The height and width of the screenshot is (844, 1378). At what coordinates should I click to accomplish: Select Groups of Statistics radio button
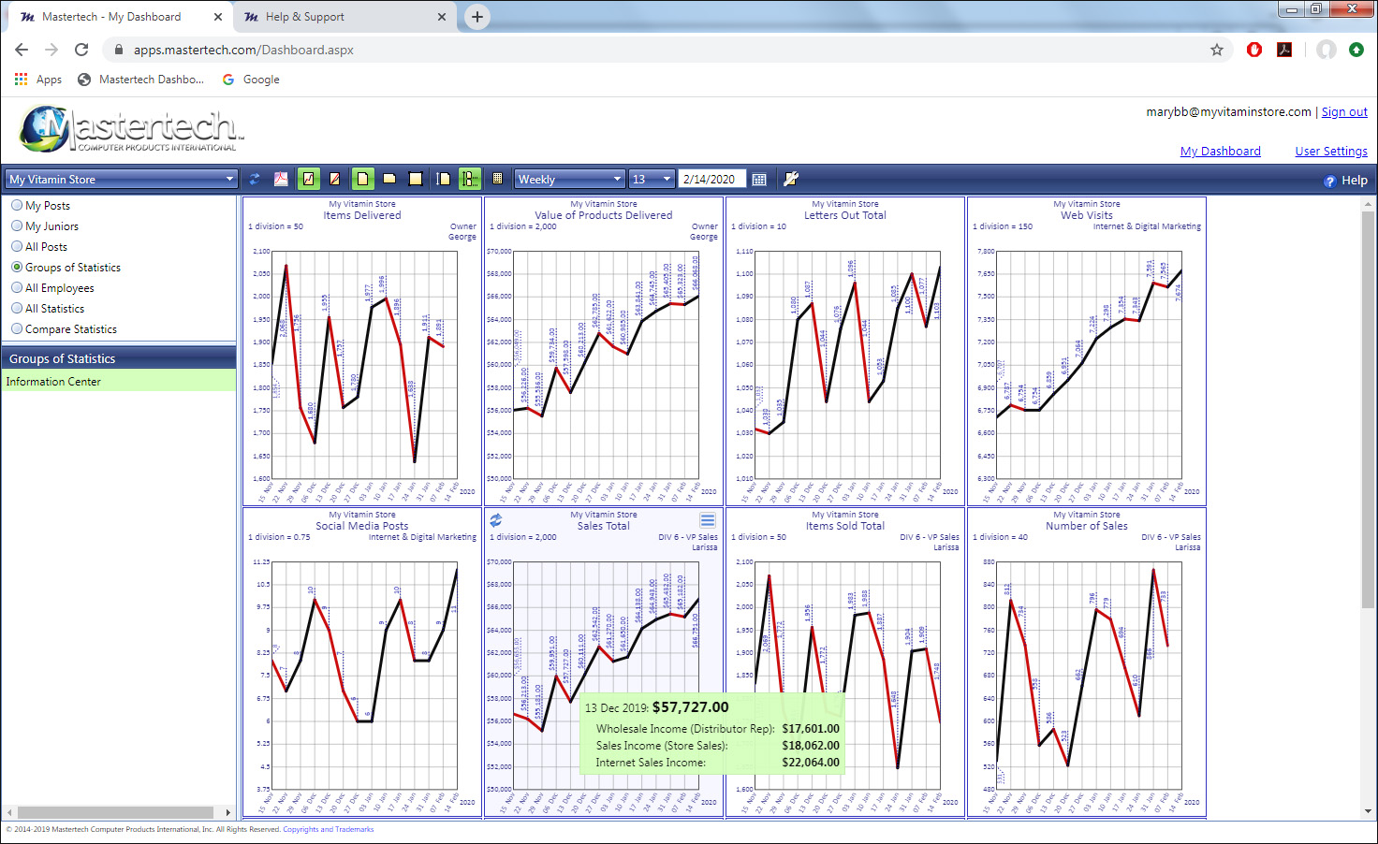(17, 267)
